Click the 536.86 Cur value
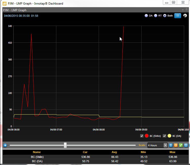The image size is (190, 165). pos(85,157)
